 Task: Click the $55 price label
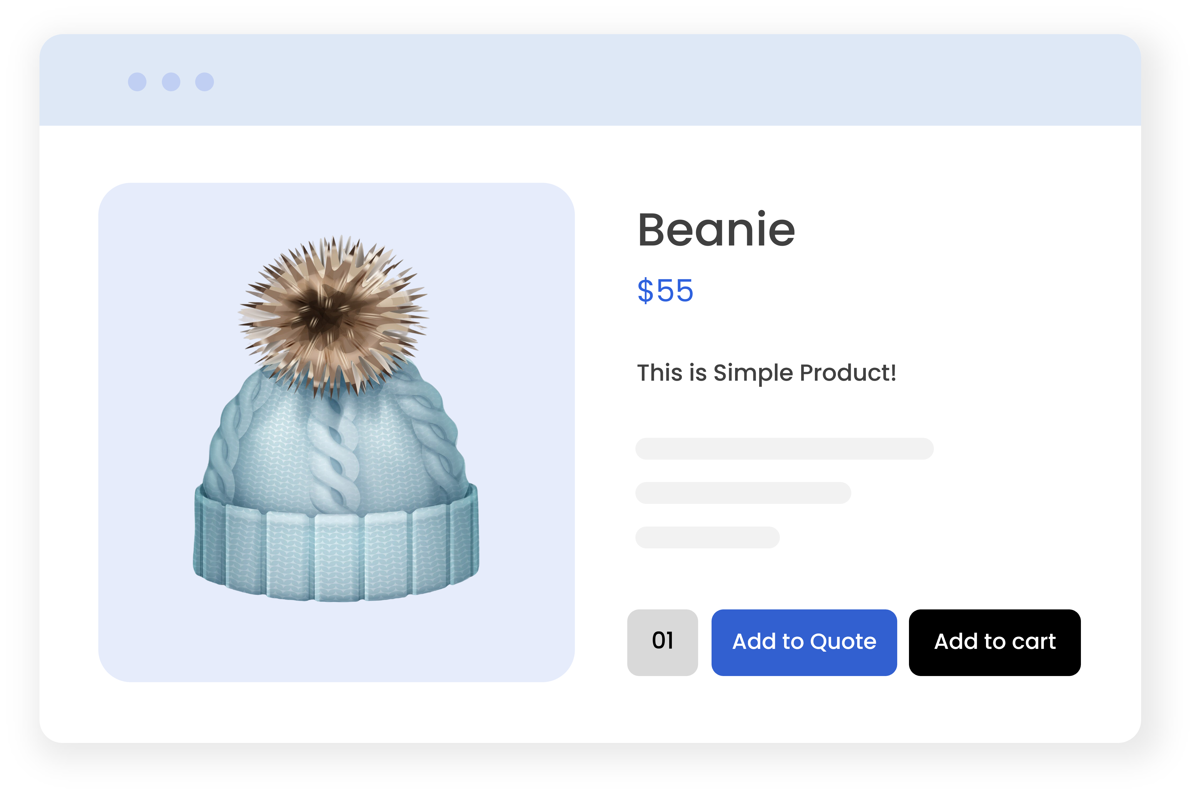[665, 291]
